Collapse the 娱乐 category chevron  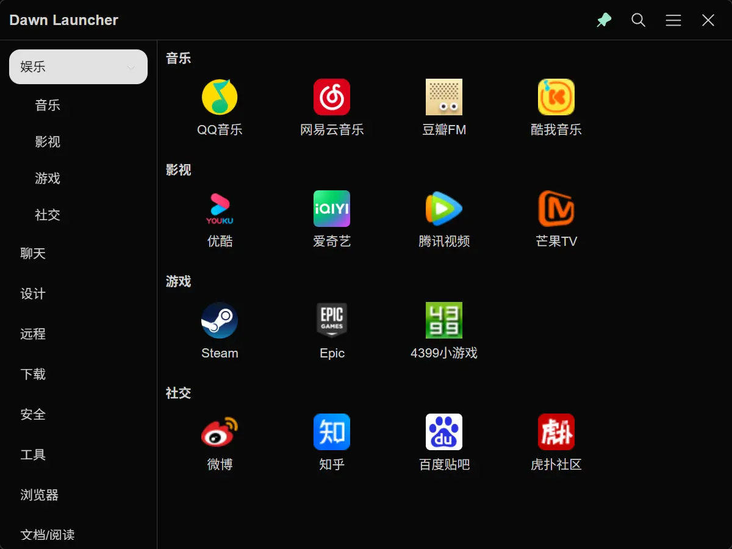[x=131, y=67]
